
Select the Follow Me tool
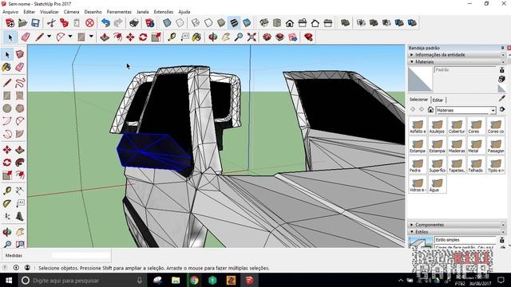(20, 162)
